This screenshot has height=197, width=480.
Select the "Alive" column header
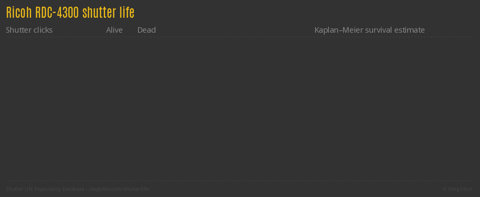click(114, 30)
